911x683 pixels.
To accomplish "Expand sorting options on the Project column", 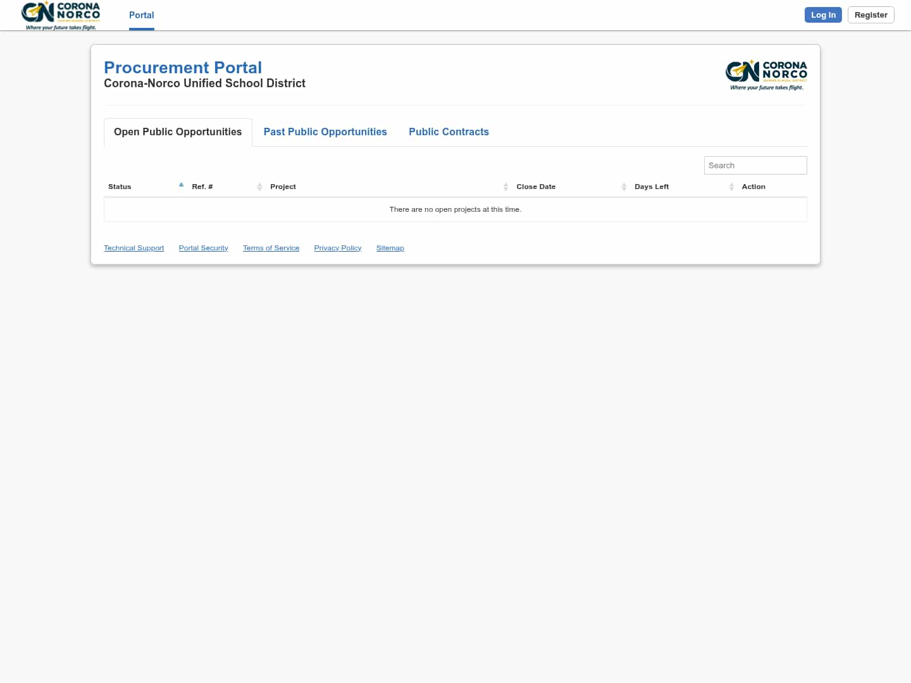I will tap(505, 187).
